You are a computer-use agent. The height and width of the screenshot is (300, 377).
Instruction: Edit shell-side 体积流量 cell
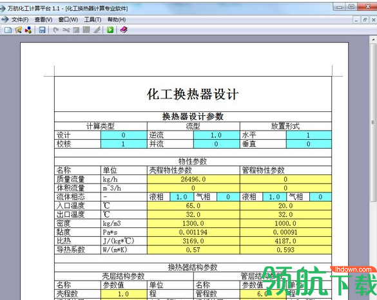(x=193, y=188)
